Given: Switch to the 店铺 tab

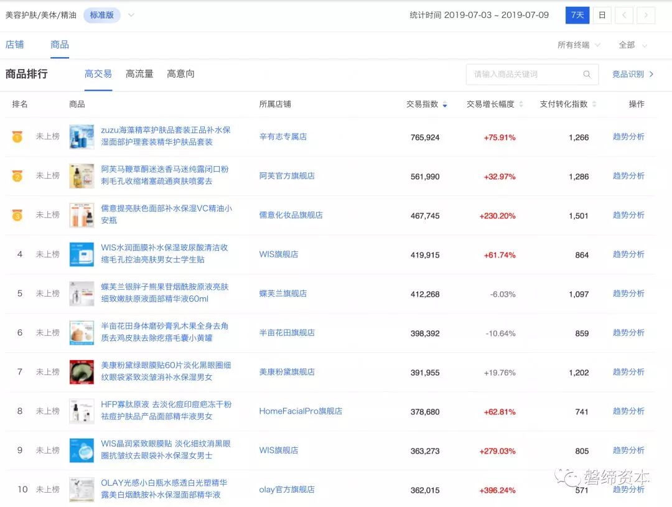Looking at the screenshot, I should click(x=14, y=45).
